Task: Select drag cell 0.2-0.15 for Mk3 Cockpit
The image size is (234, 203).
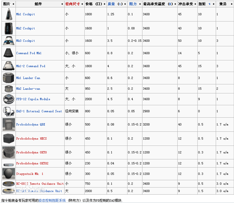Action: (135, 41)
